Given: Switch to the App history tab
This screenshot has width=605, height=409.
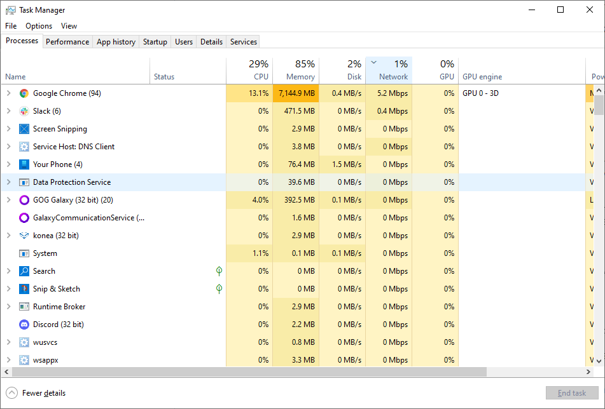Looking at the screenshot, I should click(116, 41).
